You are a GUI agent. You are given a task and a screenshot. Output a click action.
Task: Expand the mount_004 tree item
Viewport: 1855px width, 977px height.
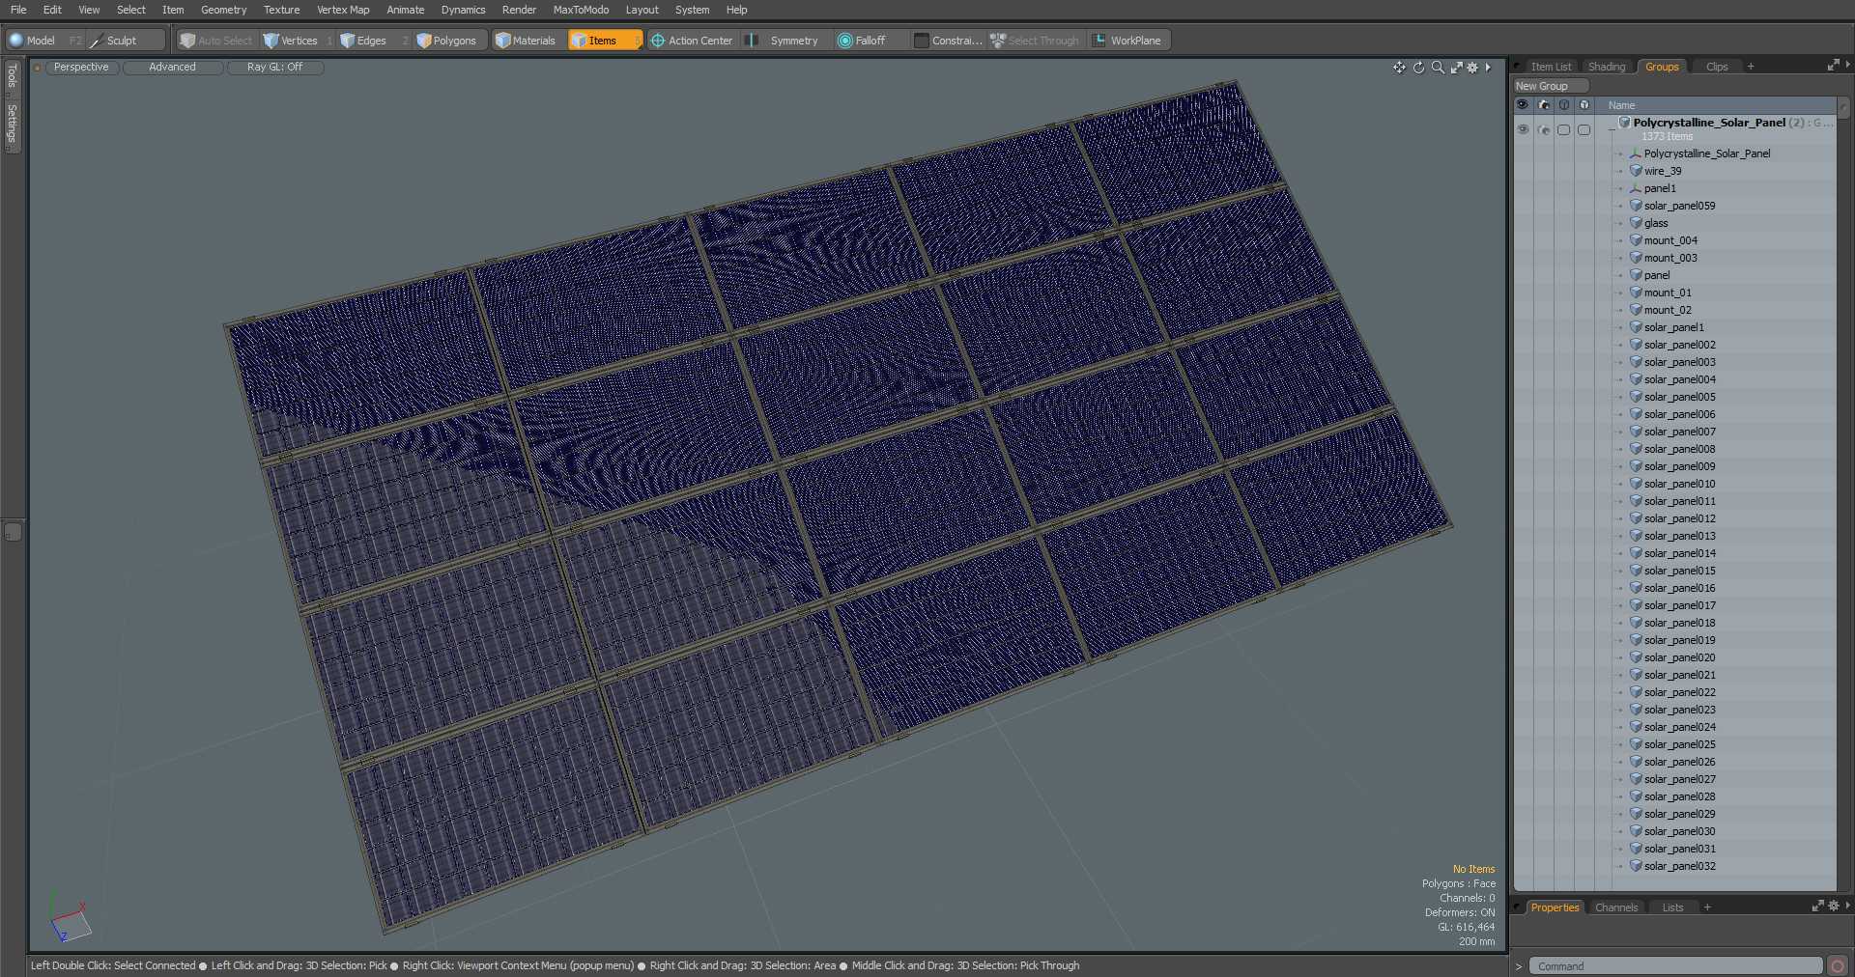pyautogui.click(x=1621, y=240)
